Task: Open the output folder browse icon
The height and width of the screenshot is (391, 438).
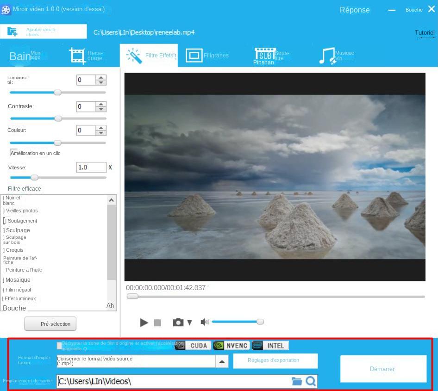Action: coord(297,381)
